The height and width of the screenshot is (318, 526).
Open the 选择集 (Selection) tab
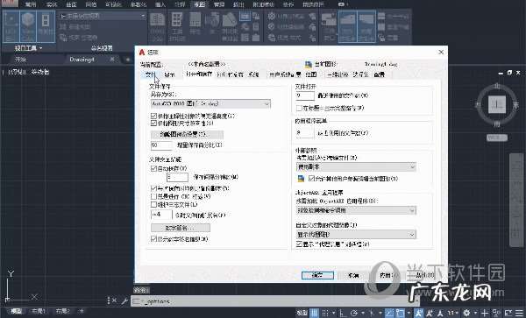click(360, 74)
